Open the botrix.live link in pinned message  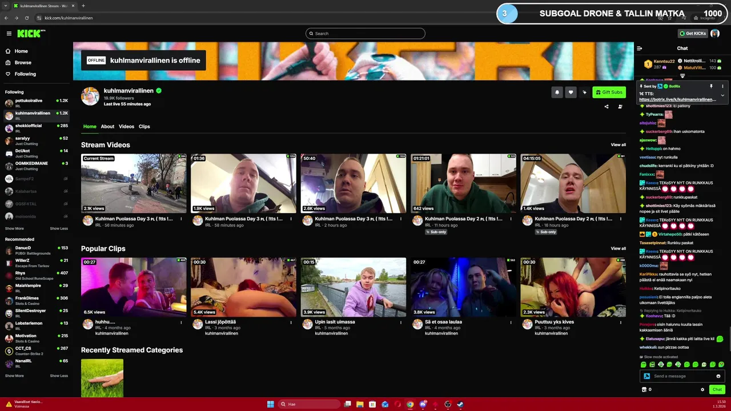[677, 99]
